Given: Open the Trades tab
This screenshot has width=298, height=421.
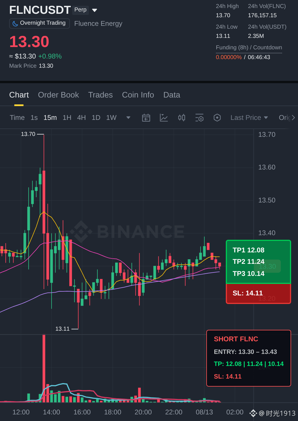Looking at the screenshot, I should (x=100, y=95).
